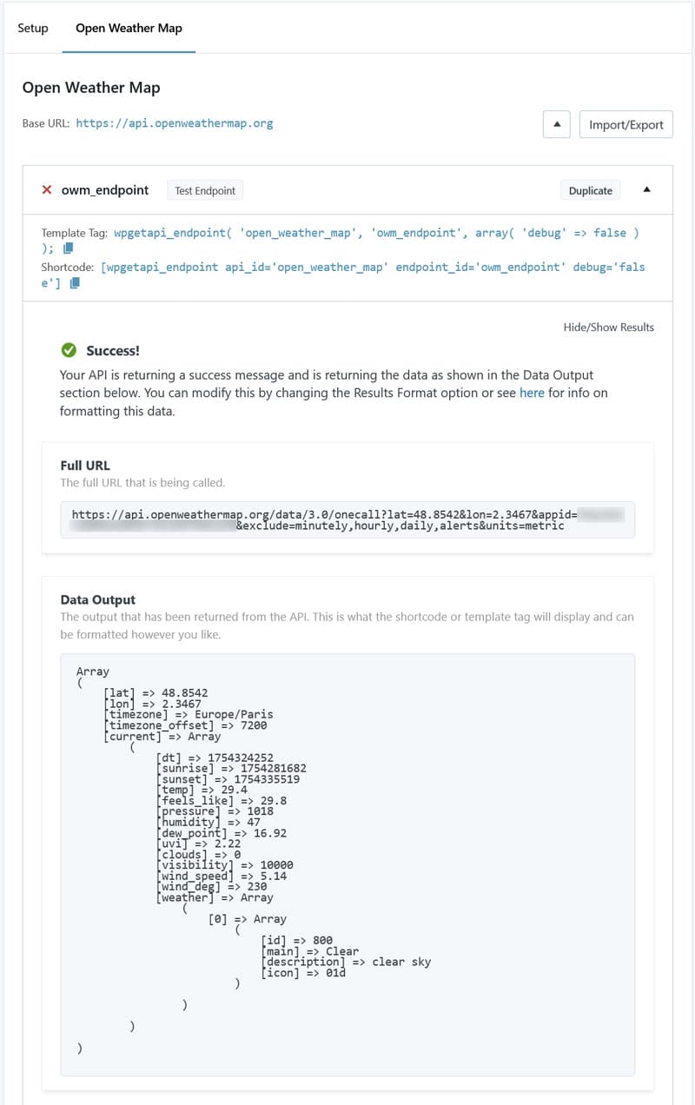Select the [feels_like] => 29.8 line
Viewport: 695px width, 1105px height.
pos(222,800)
